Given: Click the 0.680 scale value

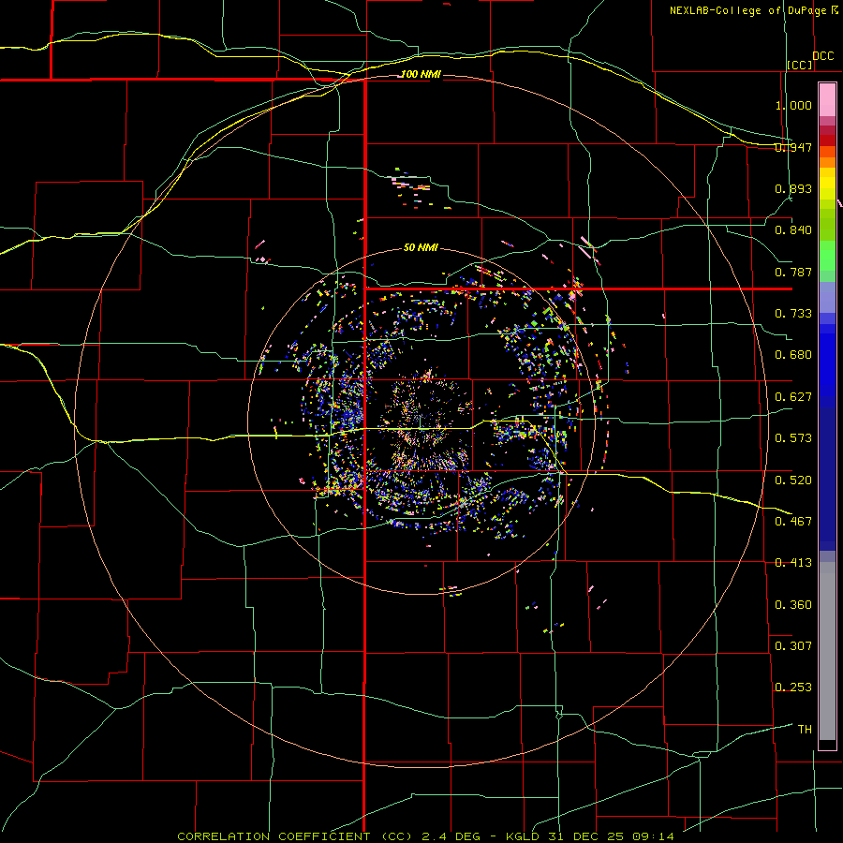Looking at the screenshot, I should [x=793, y=355].
